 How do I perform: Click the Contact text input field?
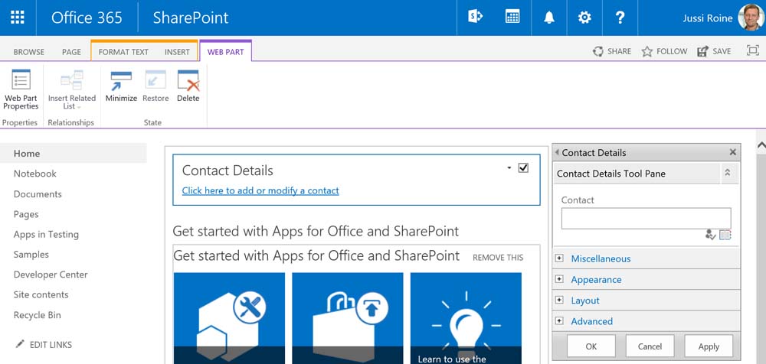(646, 218)
